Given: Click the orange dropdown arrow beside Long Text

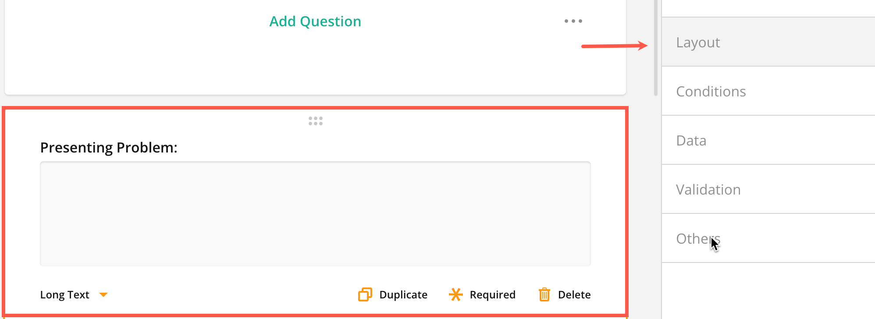Looking at the screenshot, I should pyautogui.click(x=103, y=295).
